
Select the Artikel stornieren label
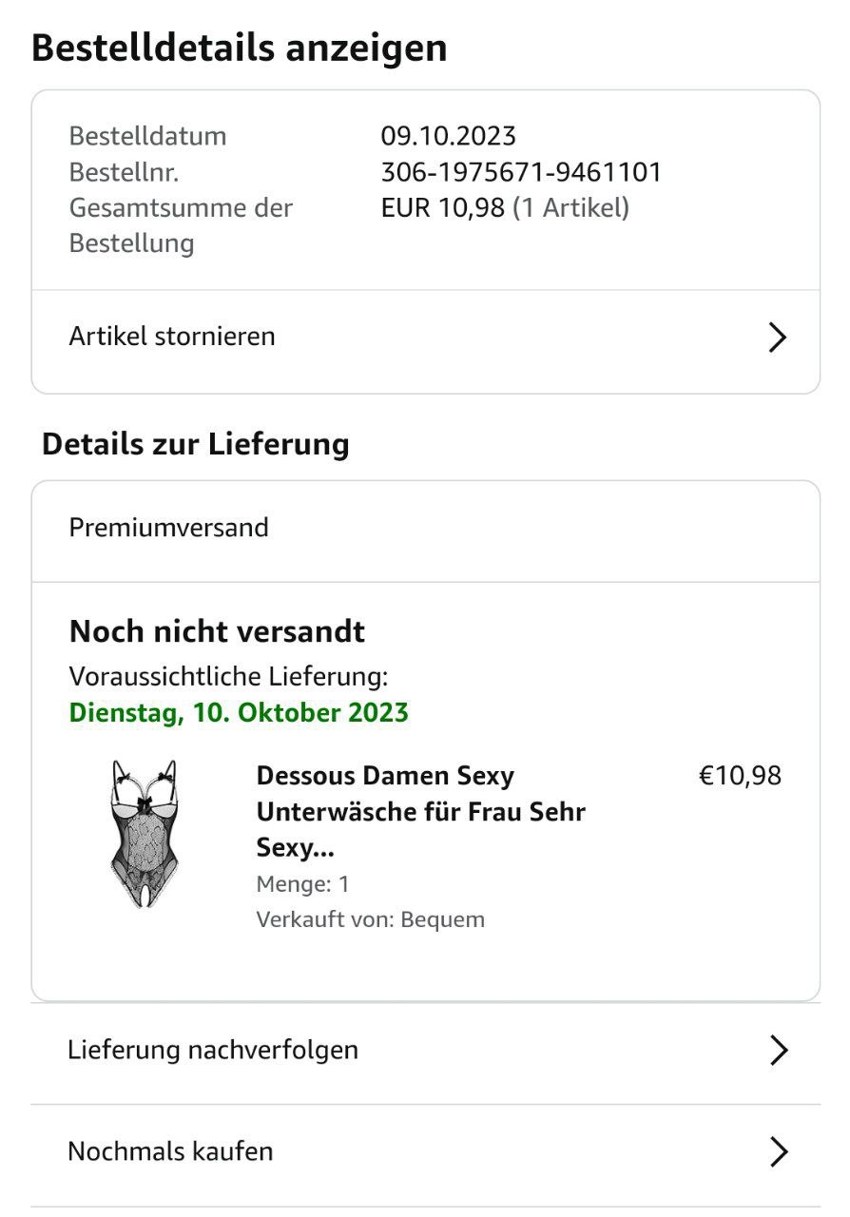point(172,337)
